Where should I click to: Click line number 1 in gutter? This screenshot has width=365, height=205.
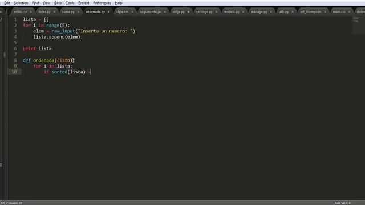coord(15,19)
